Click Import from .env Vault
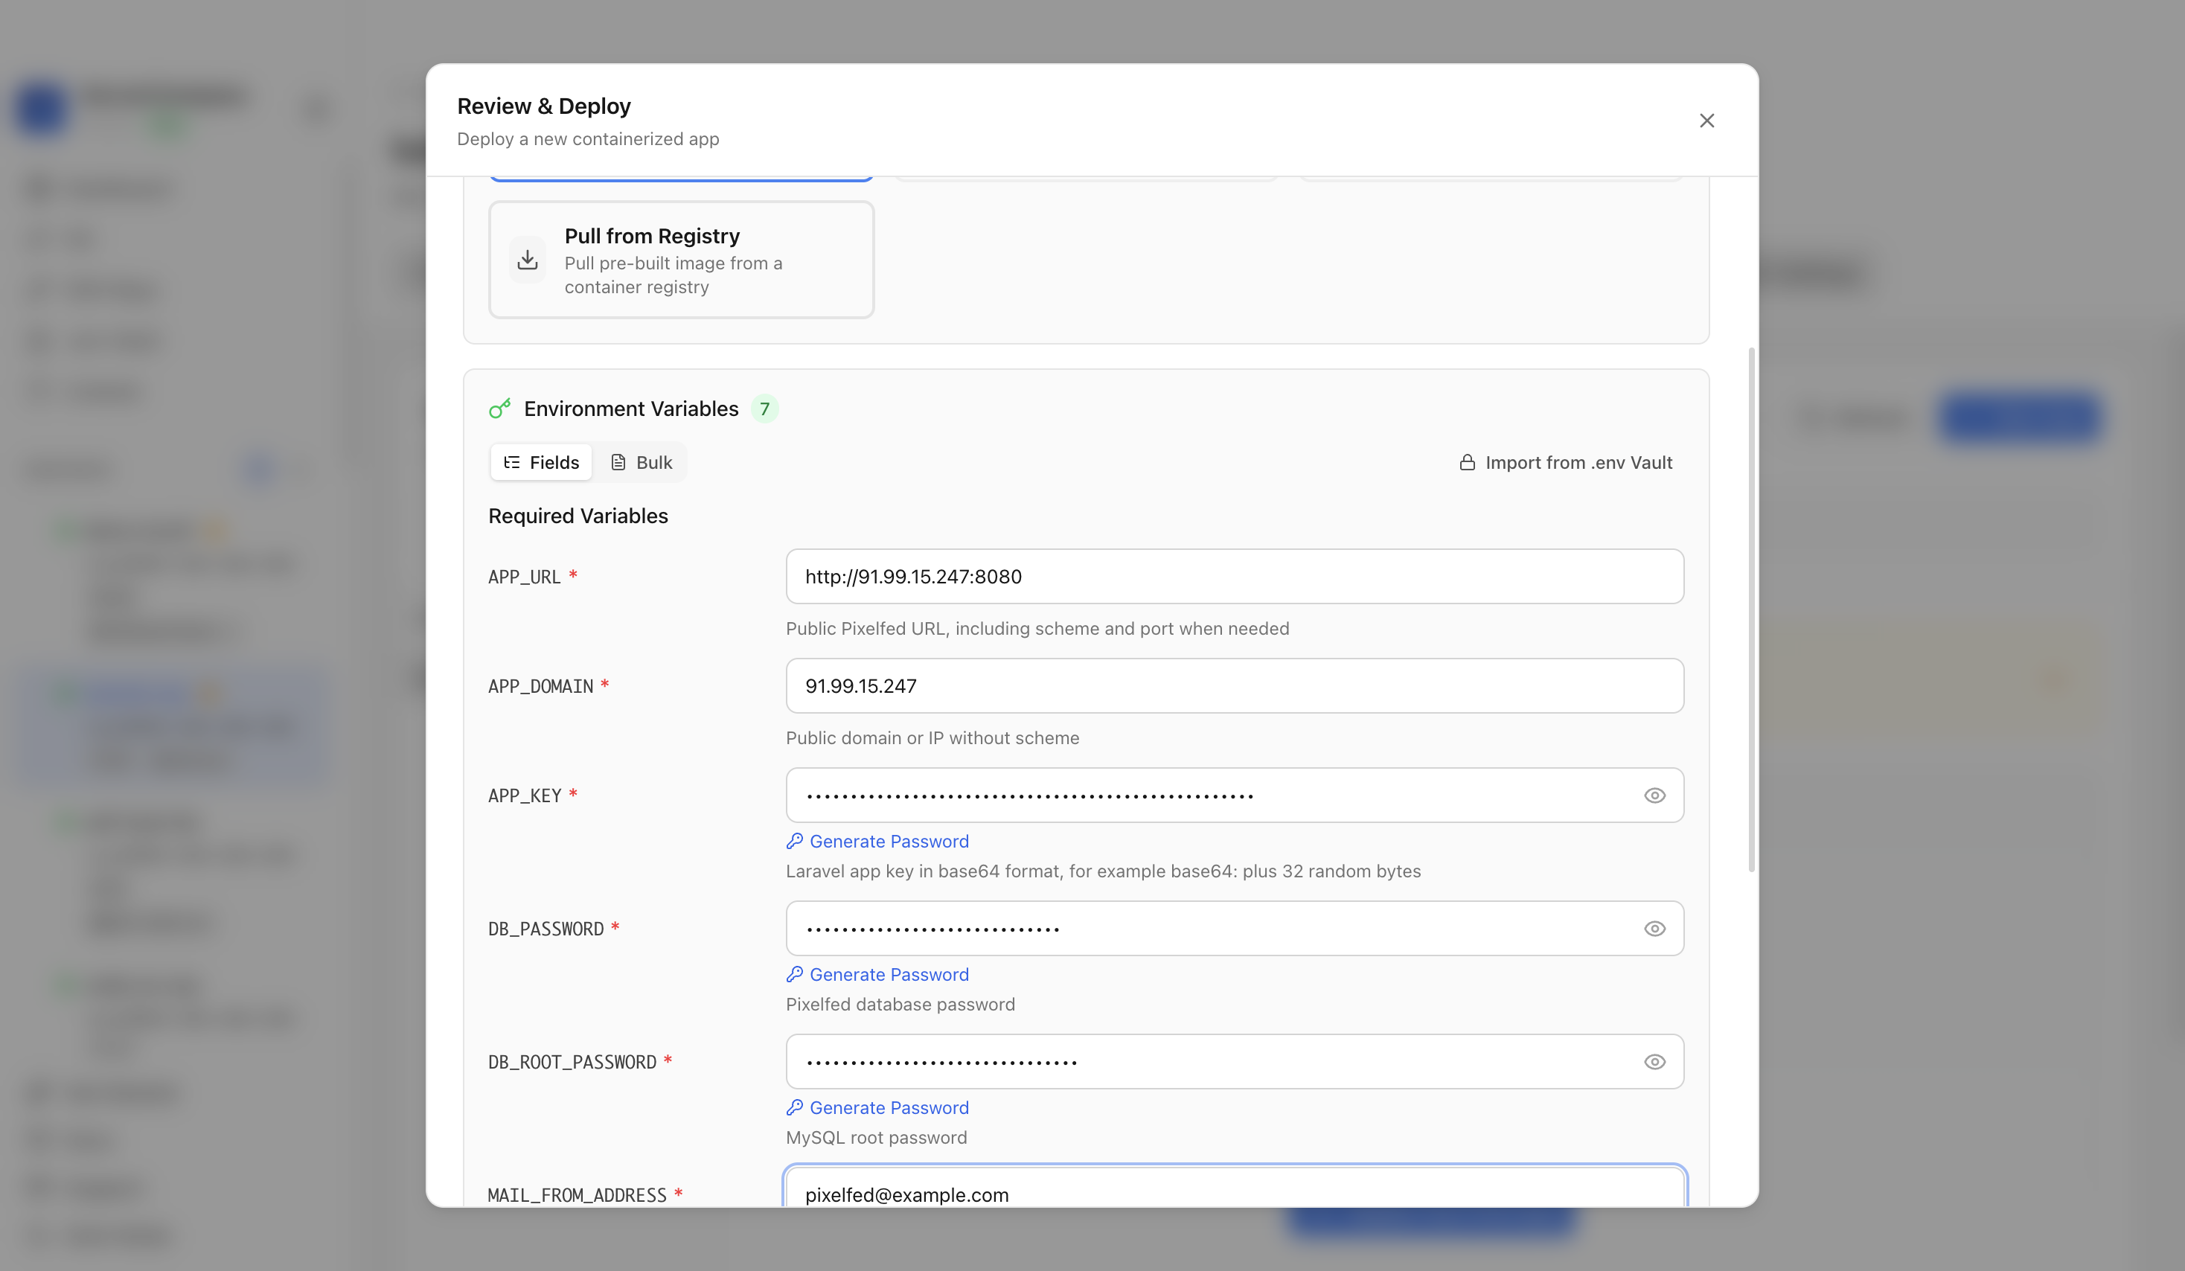The width and height of the screenshot is (2185, 1271). tap(1565, 462)
